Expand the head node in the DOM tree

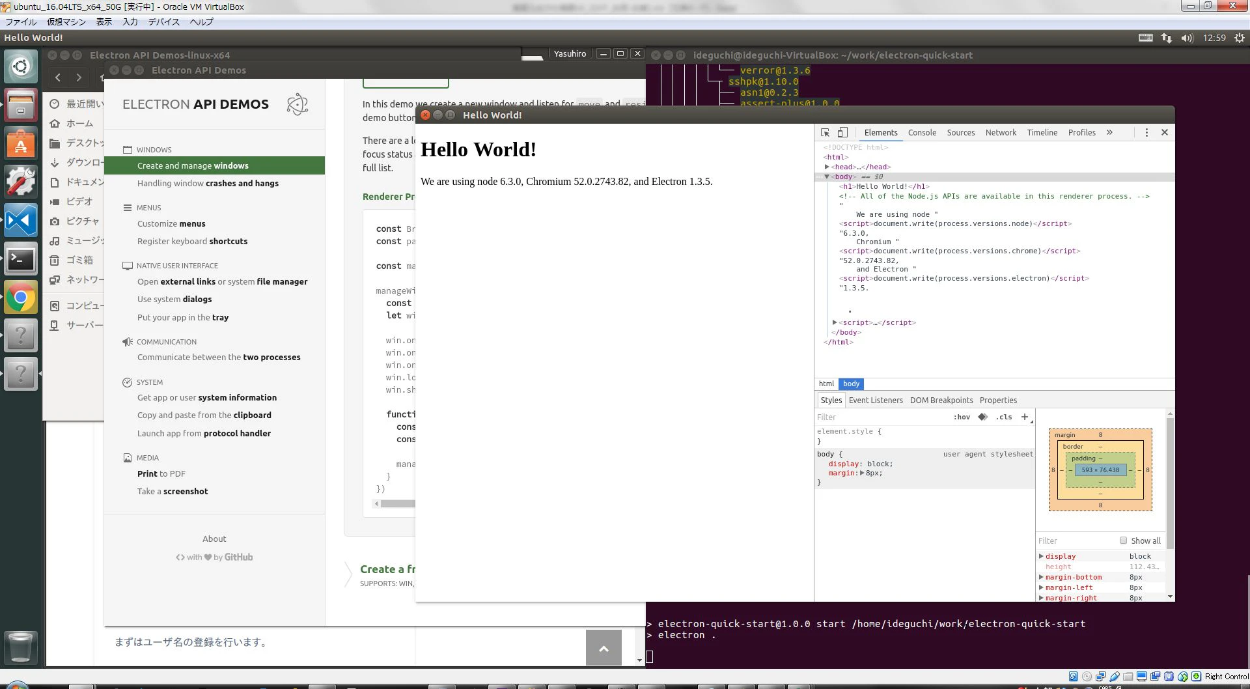click(827, 167)
